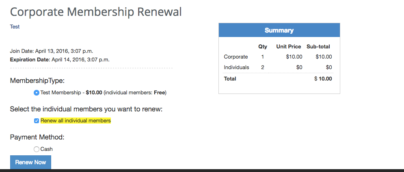Screen dimensions: 404x172
Task: Choose the Cash payment radio button
Action: pyautogui.click(x=37, y=149)
